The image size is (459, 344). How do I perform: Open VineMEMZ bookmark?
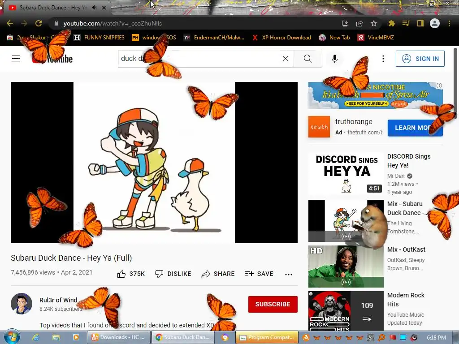pyautogui.click(x=376, y=38)
